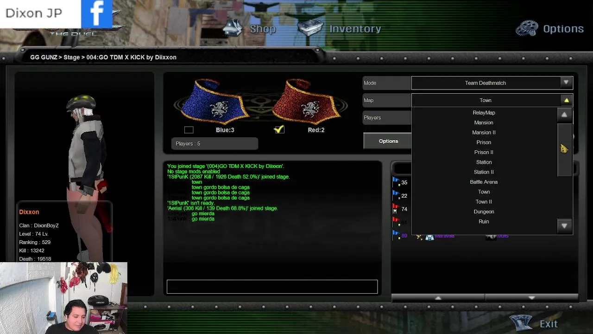The height and width of the screenshot is (334, 593).
Task: Check the Blue team checkbox
Action: click(x=189, y=130)
